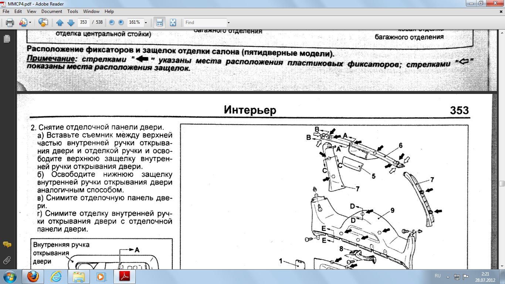This screenshot has width=505, height=284.
Task: Open the Find options dropdown arrow
Action: coord(228,23)
